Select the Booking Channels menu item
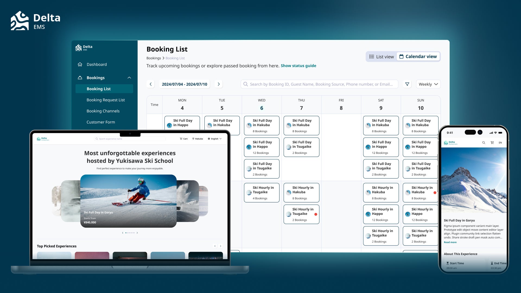The width and height of the screenshot is (521, 293). pos(103,111)
